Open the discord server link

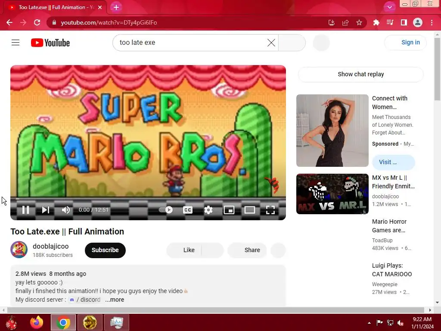(x=85, y=300)
